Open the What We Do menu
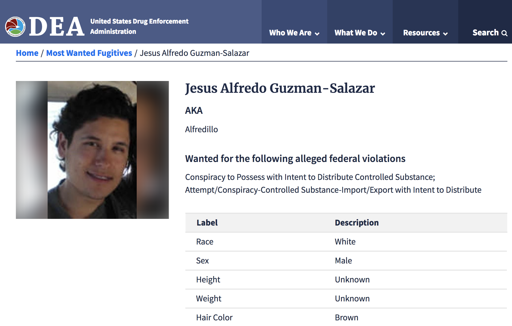 coord(356,33)
